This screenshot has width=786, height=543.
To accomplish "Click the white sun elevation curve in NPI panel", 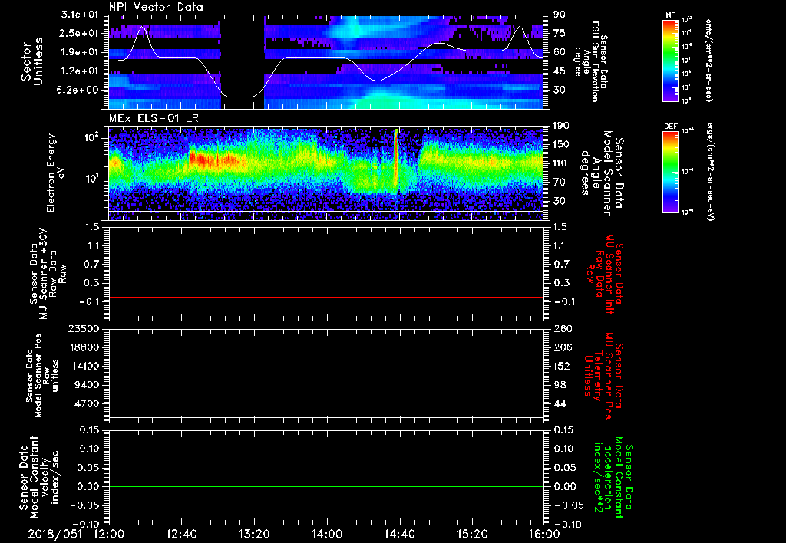I will point(326,58).
